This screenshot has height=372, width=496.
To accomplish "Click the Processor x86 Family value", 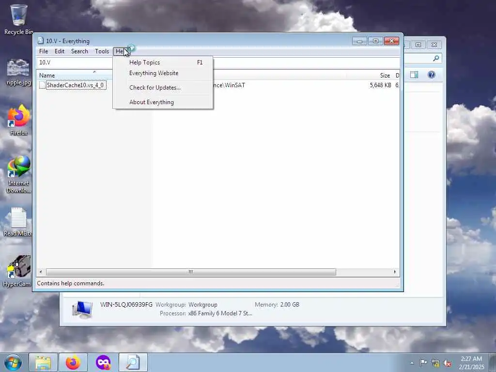I will pyautogui.click(x=220, y=313).
